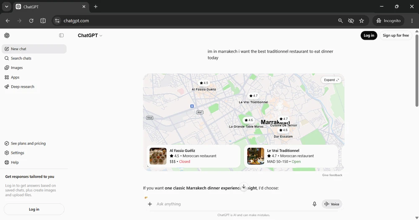Jump to bottom with the down-arrow button
The height and width of the screenshot is (220, 419).
tap(244, 187)
